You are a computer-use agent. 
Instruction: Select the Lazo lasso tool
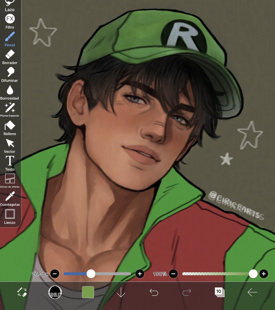pyautogui.click(x=10, y=5)
